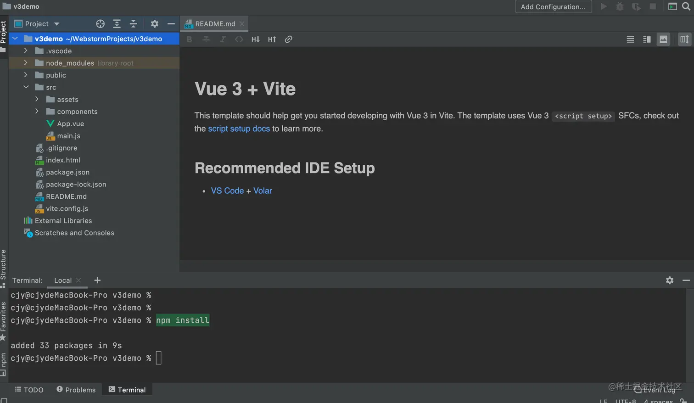Viewport: 694px width, 403px height.
Task: Open the Problems tool window tab
Action: pyautogui.click(x=76, y=390)
